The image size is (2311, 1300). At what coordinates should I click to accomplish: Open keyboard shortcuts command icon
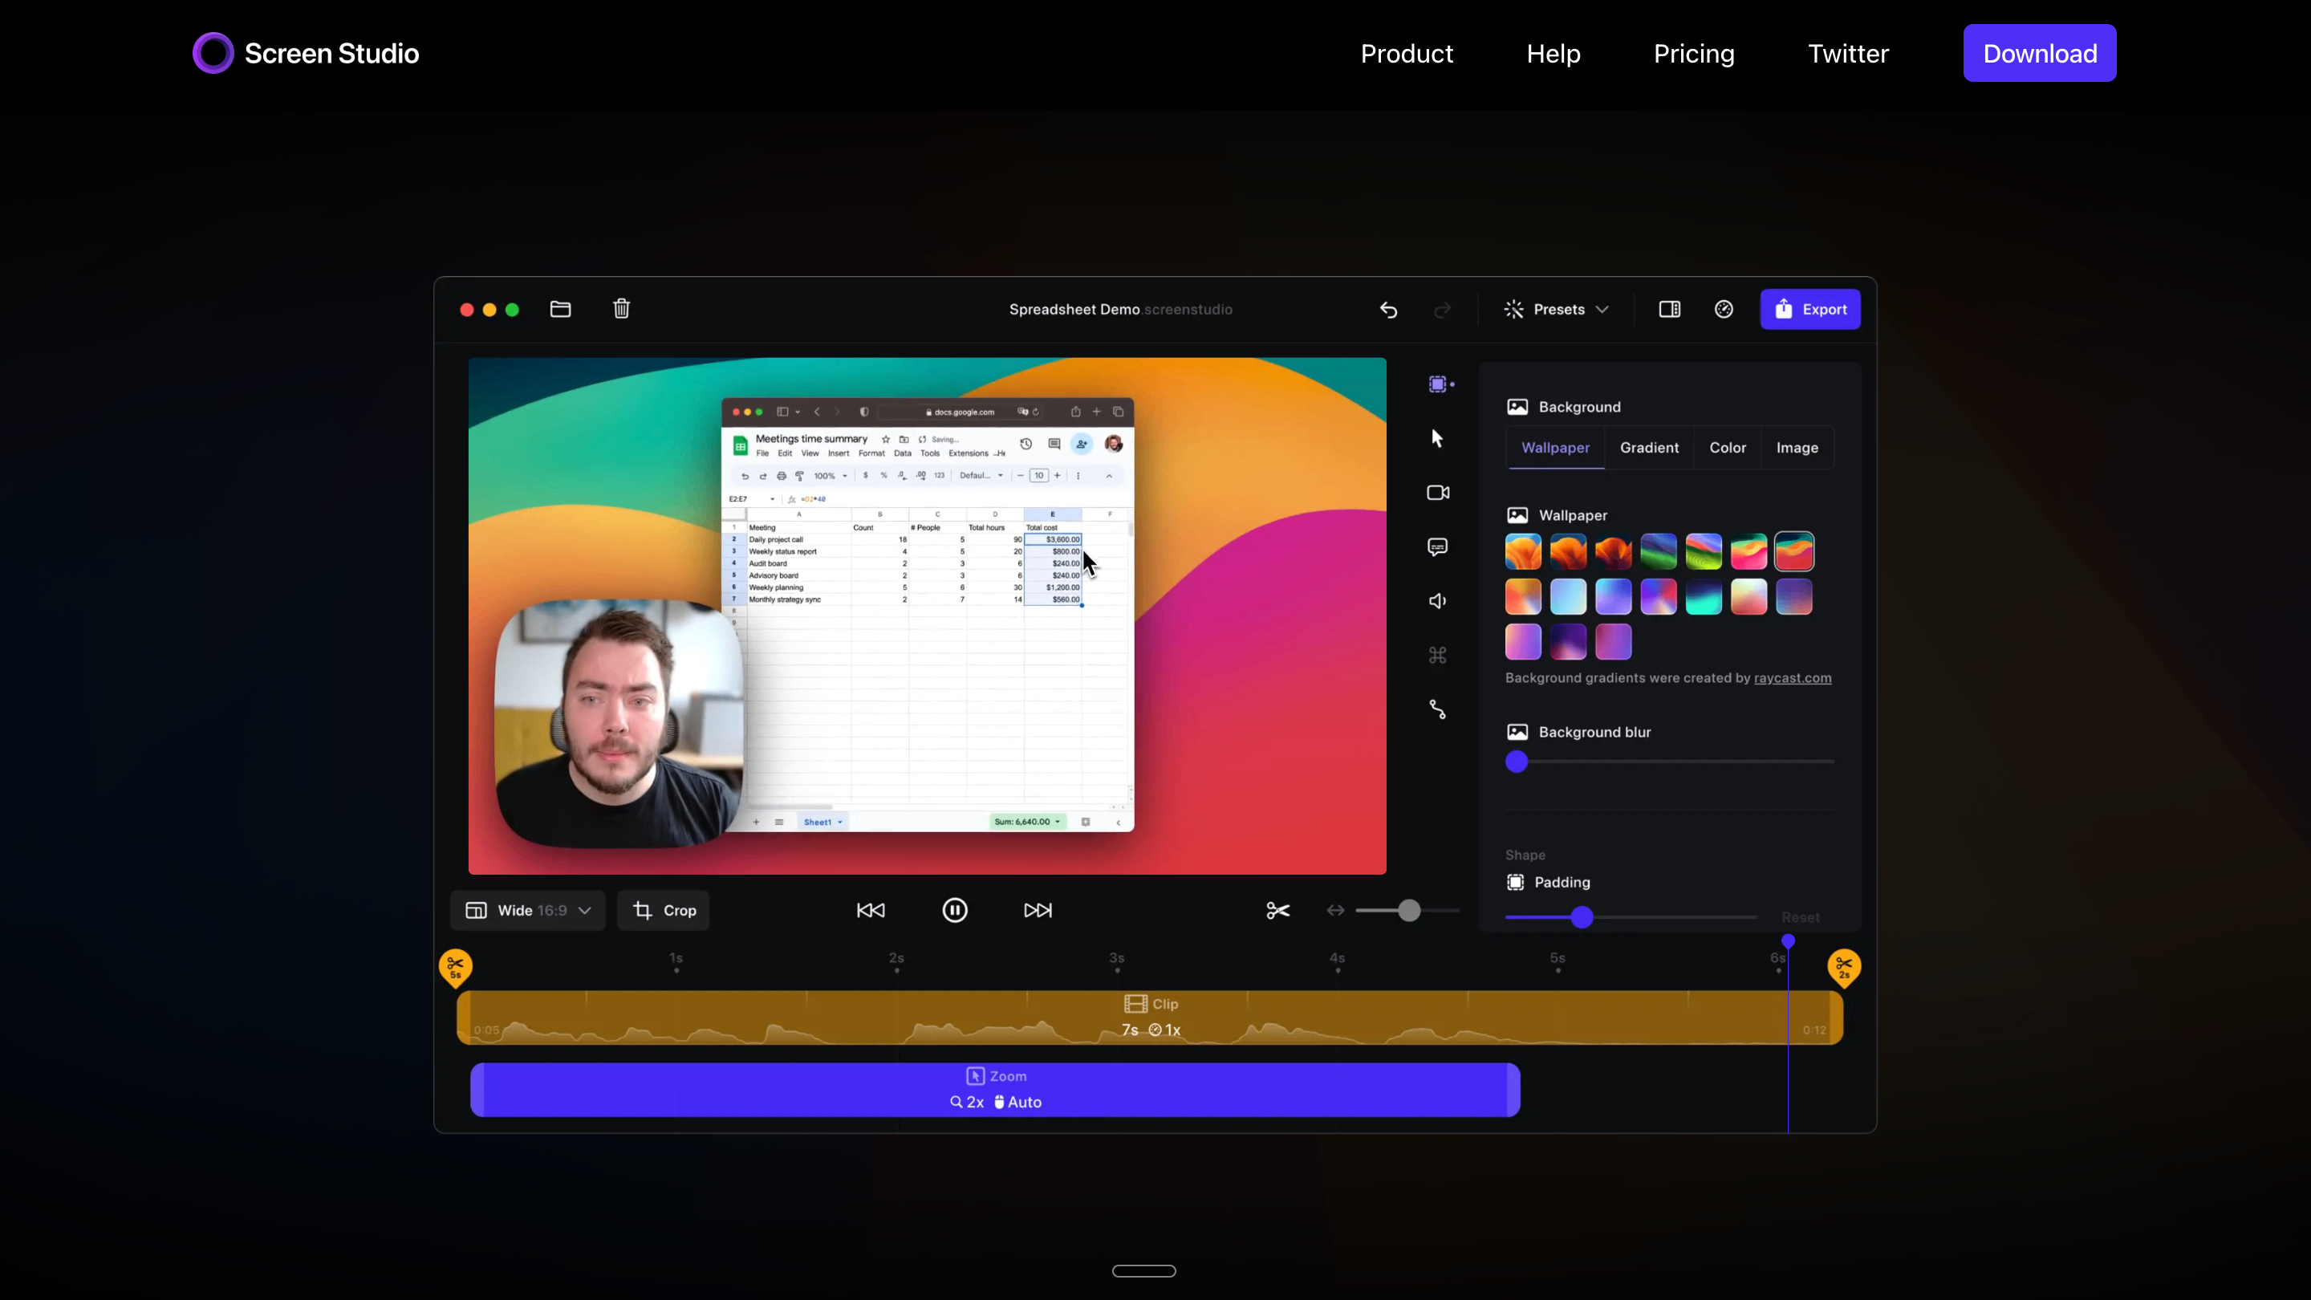(x=1437, y=656)
